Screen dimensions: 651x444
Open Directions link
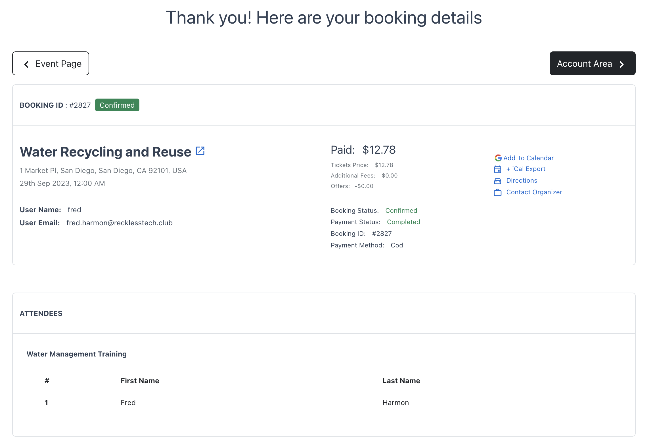[522, 181]
